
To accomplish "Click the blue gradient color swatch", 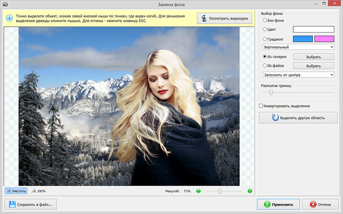I will 303,39.
